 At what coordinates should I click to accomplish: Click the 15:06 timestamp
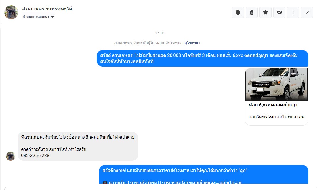pyautogui.click(x=160, y=33)
